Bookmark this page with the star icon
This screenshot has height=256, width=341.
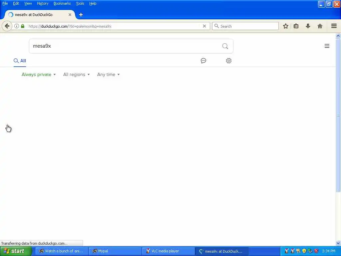pos(285,26)
